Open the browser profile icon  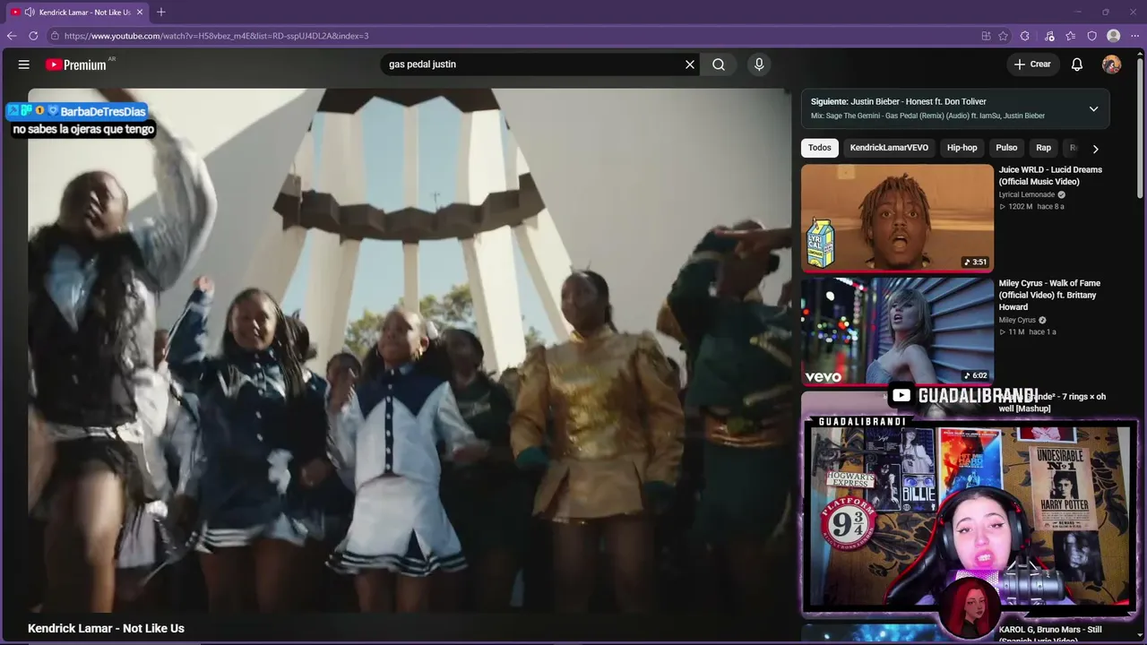(1114, 36)
